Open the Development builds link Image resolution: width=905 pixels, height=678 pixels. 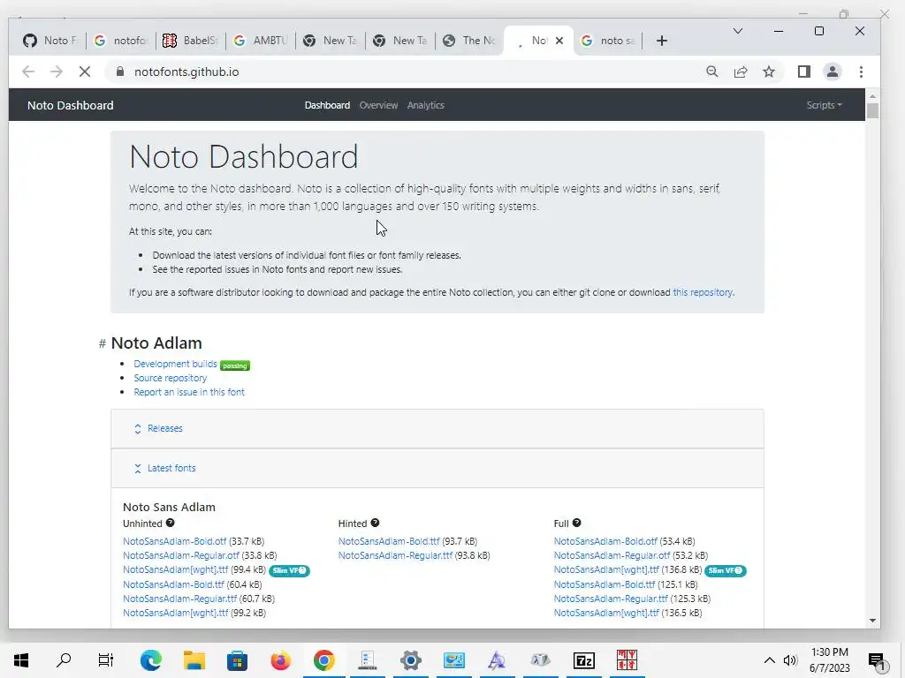tap(176, 364)
